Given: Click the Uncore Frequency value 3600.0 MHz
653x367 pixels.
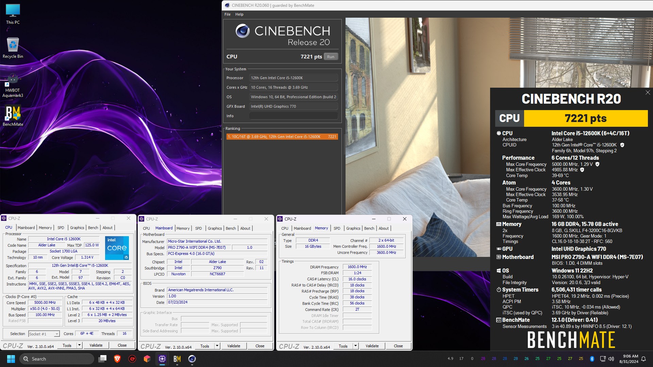Looking at the screenshot, I should pyautogui.click(x=386, y=252).
